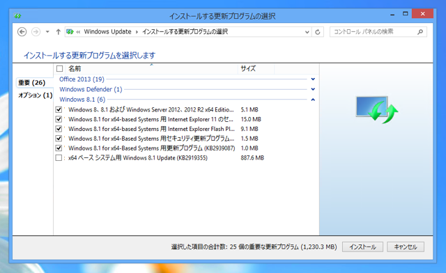
Task: Go back with the back arrow
Action: (x=22, y=32)
